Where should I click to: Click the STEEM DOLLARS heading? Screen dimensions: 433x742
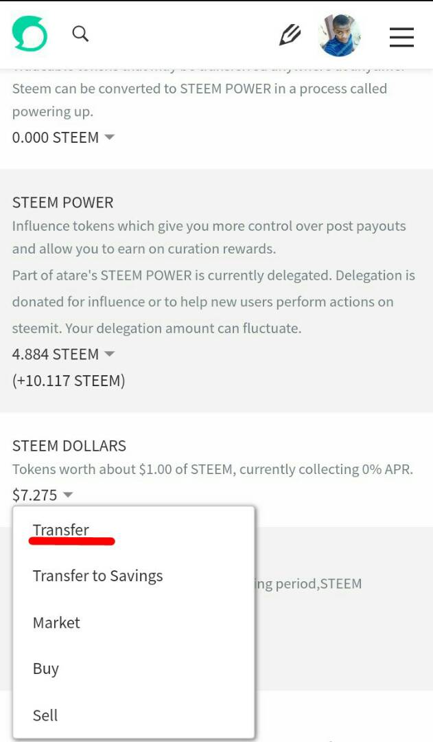[69, 446]
